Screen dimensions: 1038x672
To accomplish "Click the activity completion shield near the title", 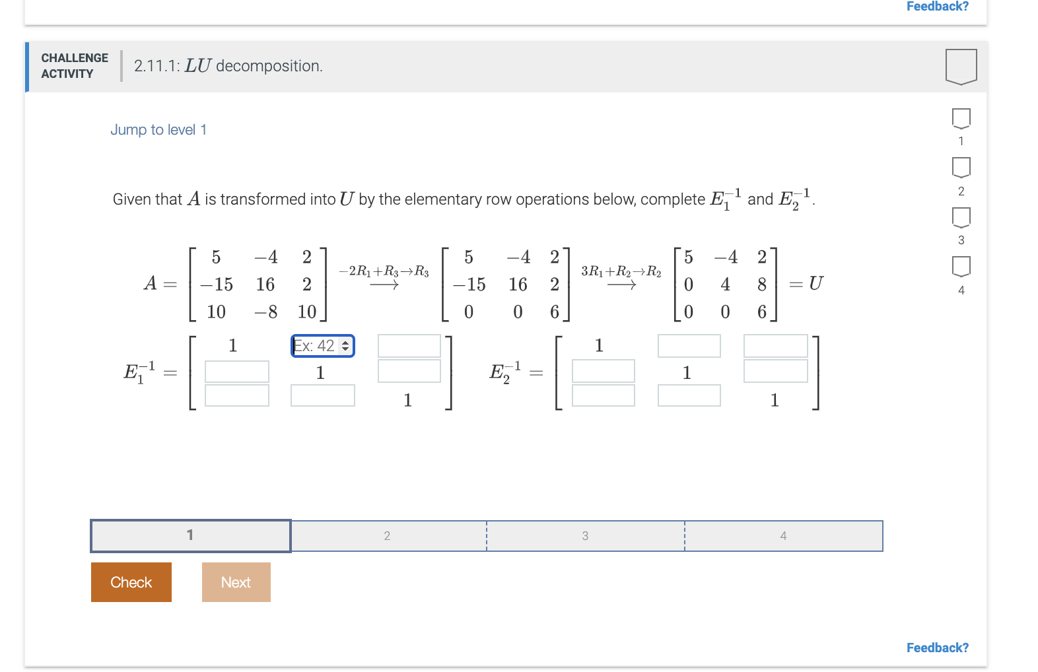I will point(961,65).
